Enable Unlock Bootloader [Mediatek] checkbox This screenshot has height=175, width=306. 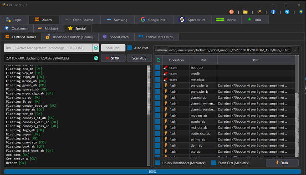[x=158, y=163]
